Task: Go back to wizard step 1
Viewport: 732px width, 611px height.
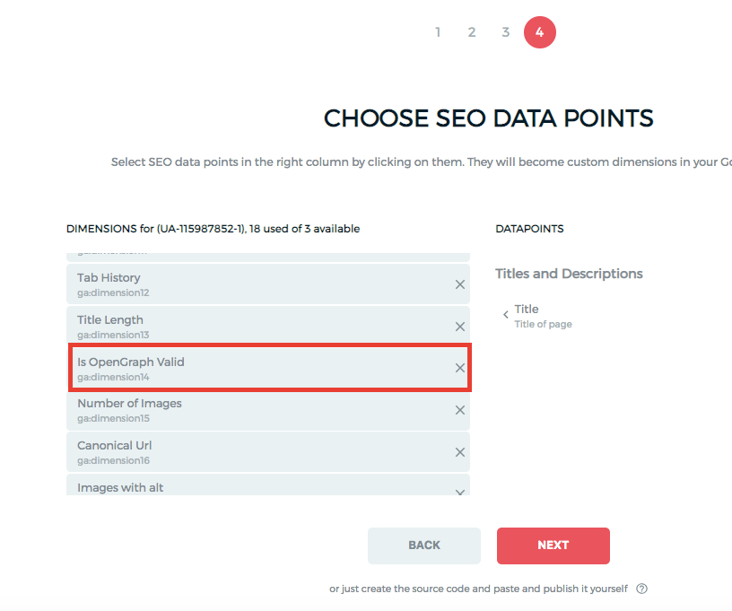Action: 438,31
